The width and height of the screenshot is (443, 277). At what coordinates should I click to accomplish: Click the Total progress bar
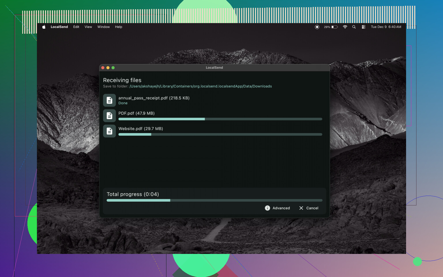(x=215, y=200)
